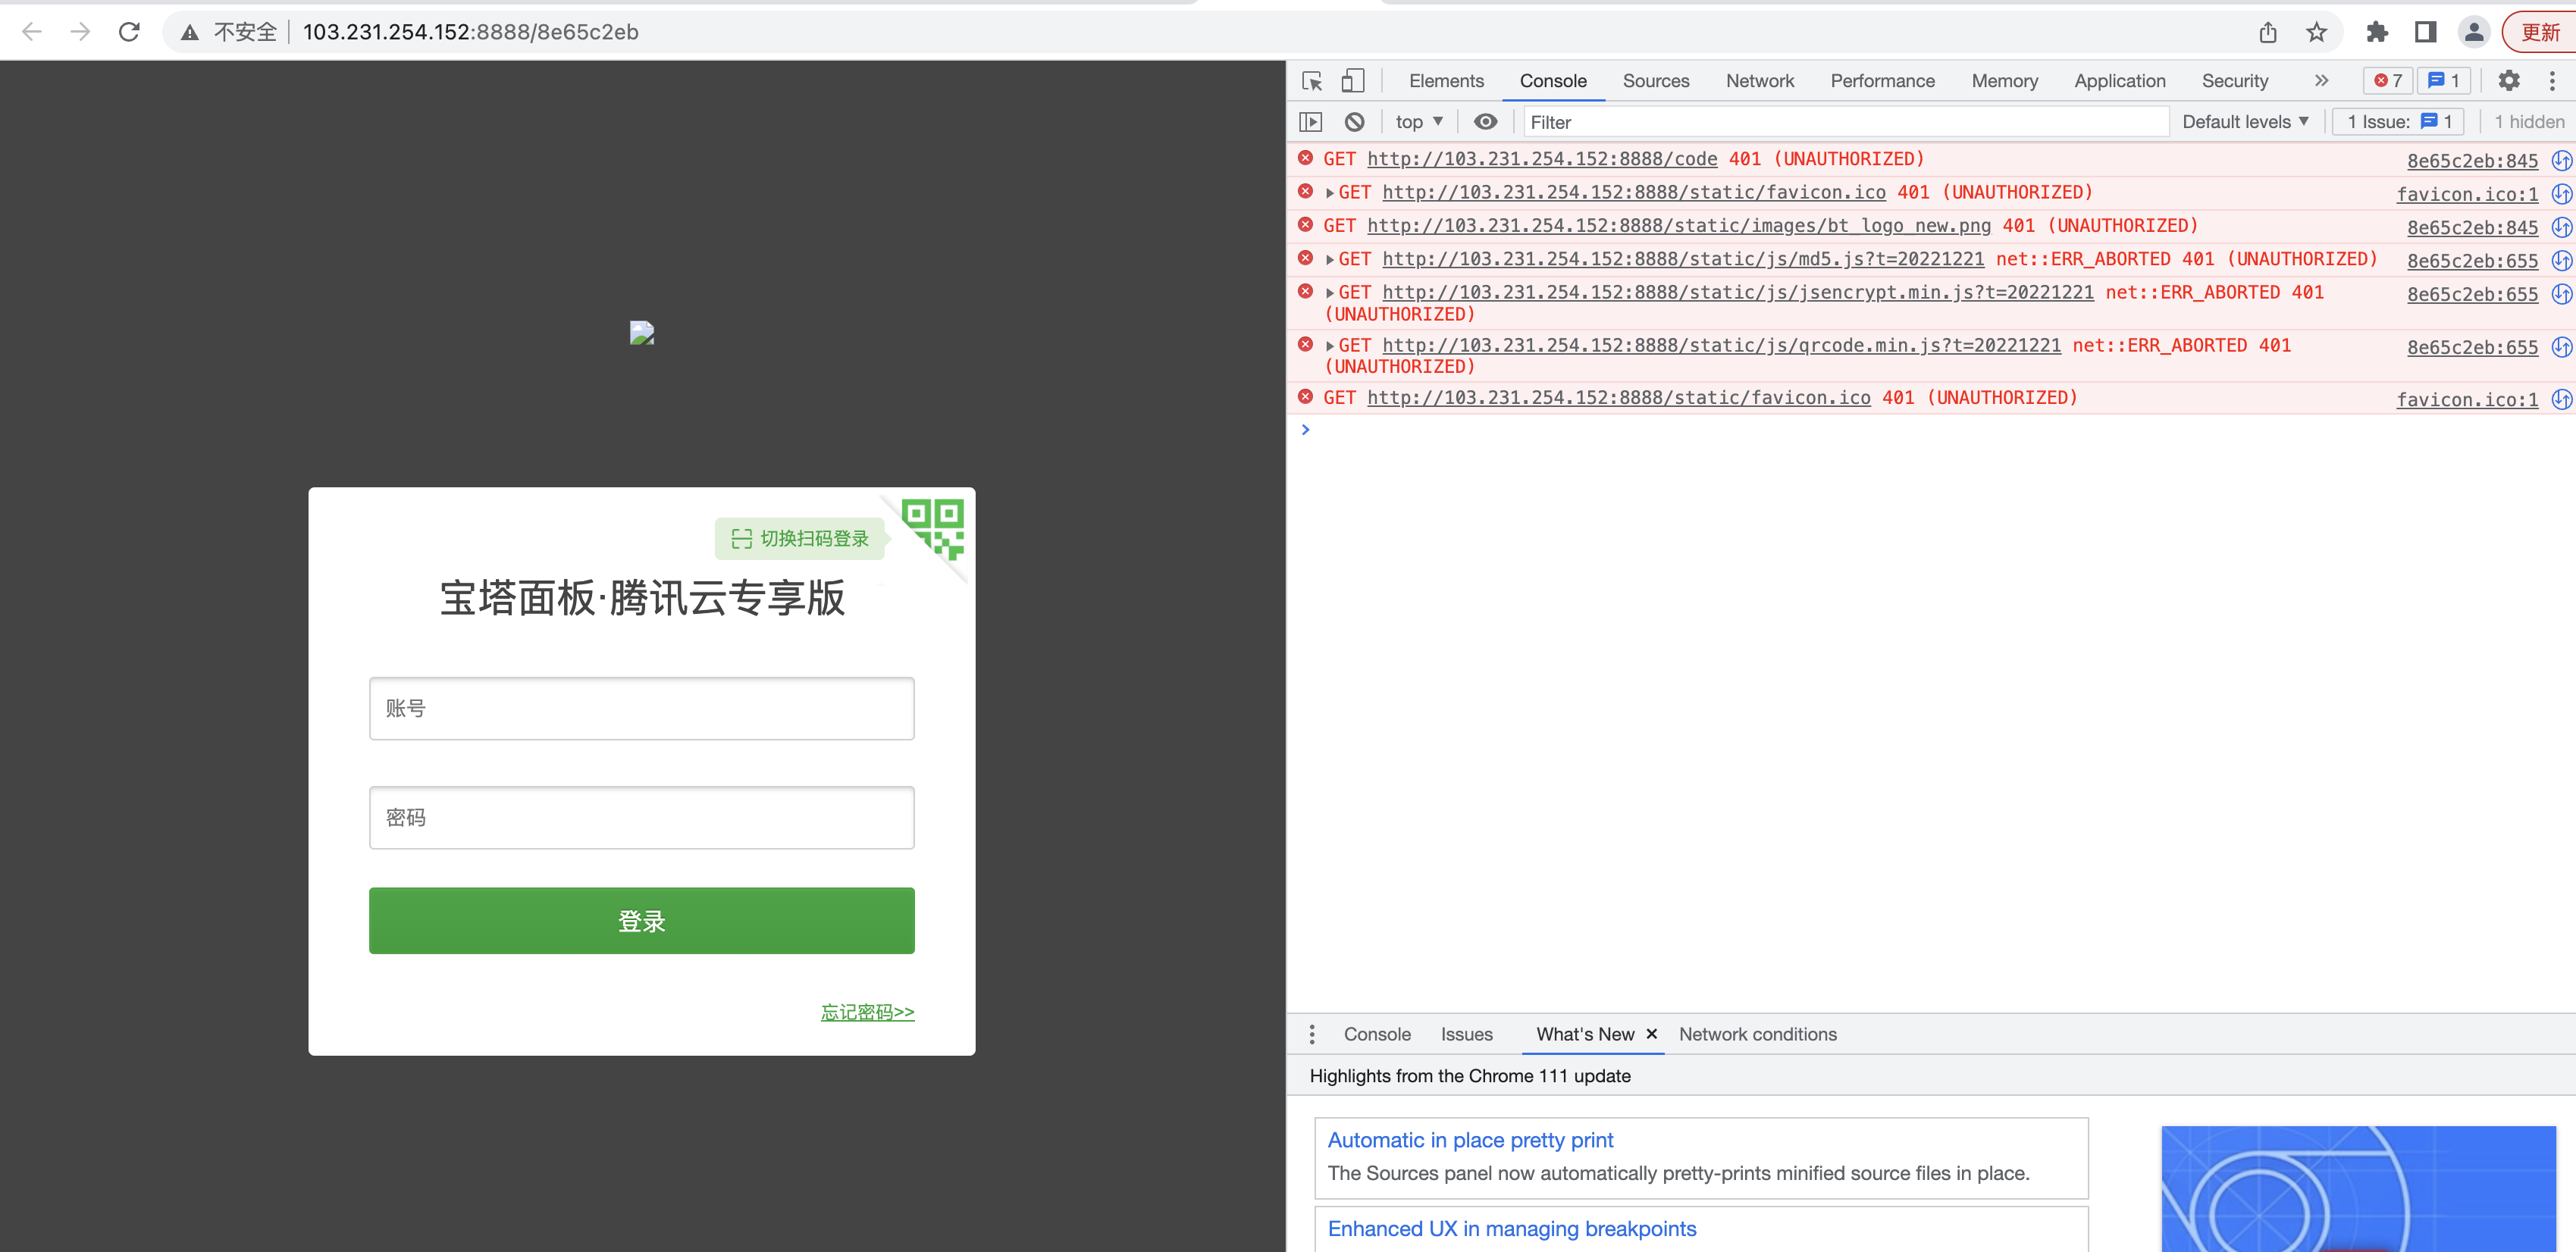This screenshot has height=1252, width=2576.
Task: Open the 不安全 site security warning
Action: [x=229, y=32]
